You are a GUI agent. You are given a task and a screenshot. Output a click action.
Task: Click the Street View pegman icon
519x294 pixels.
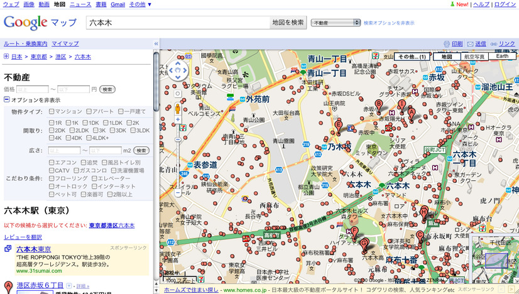178,108
